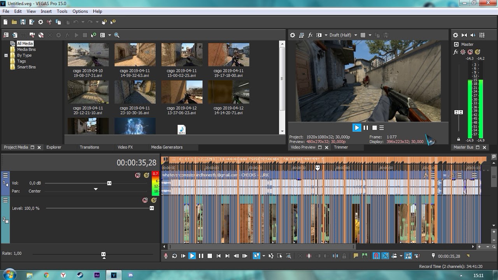Open Google Chrome from the taskbar
The height and width of the screenshot is (280, 498).
point(46,275)
